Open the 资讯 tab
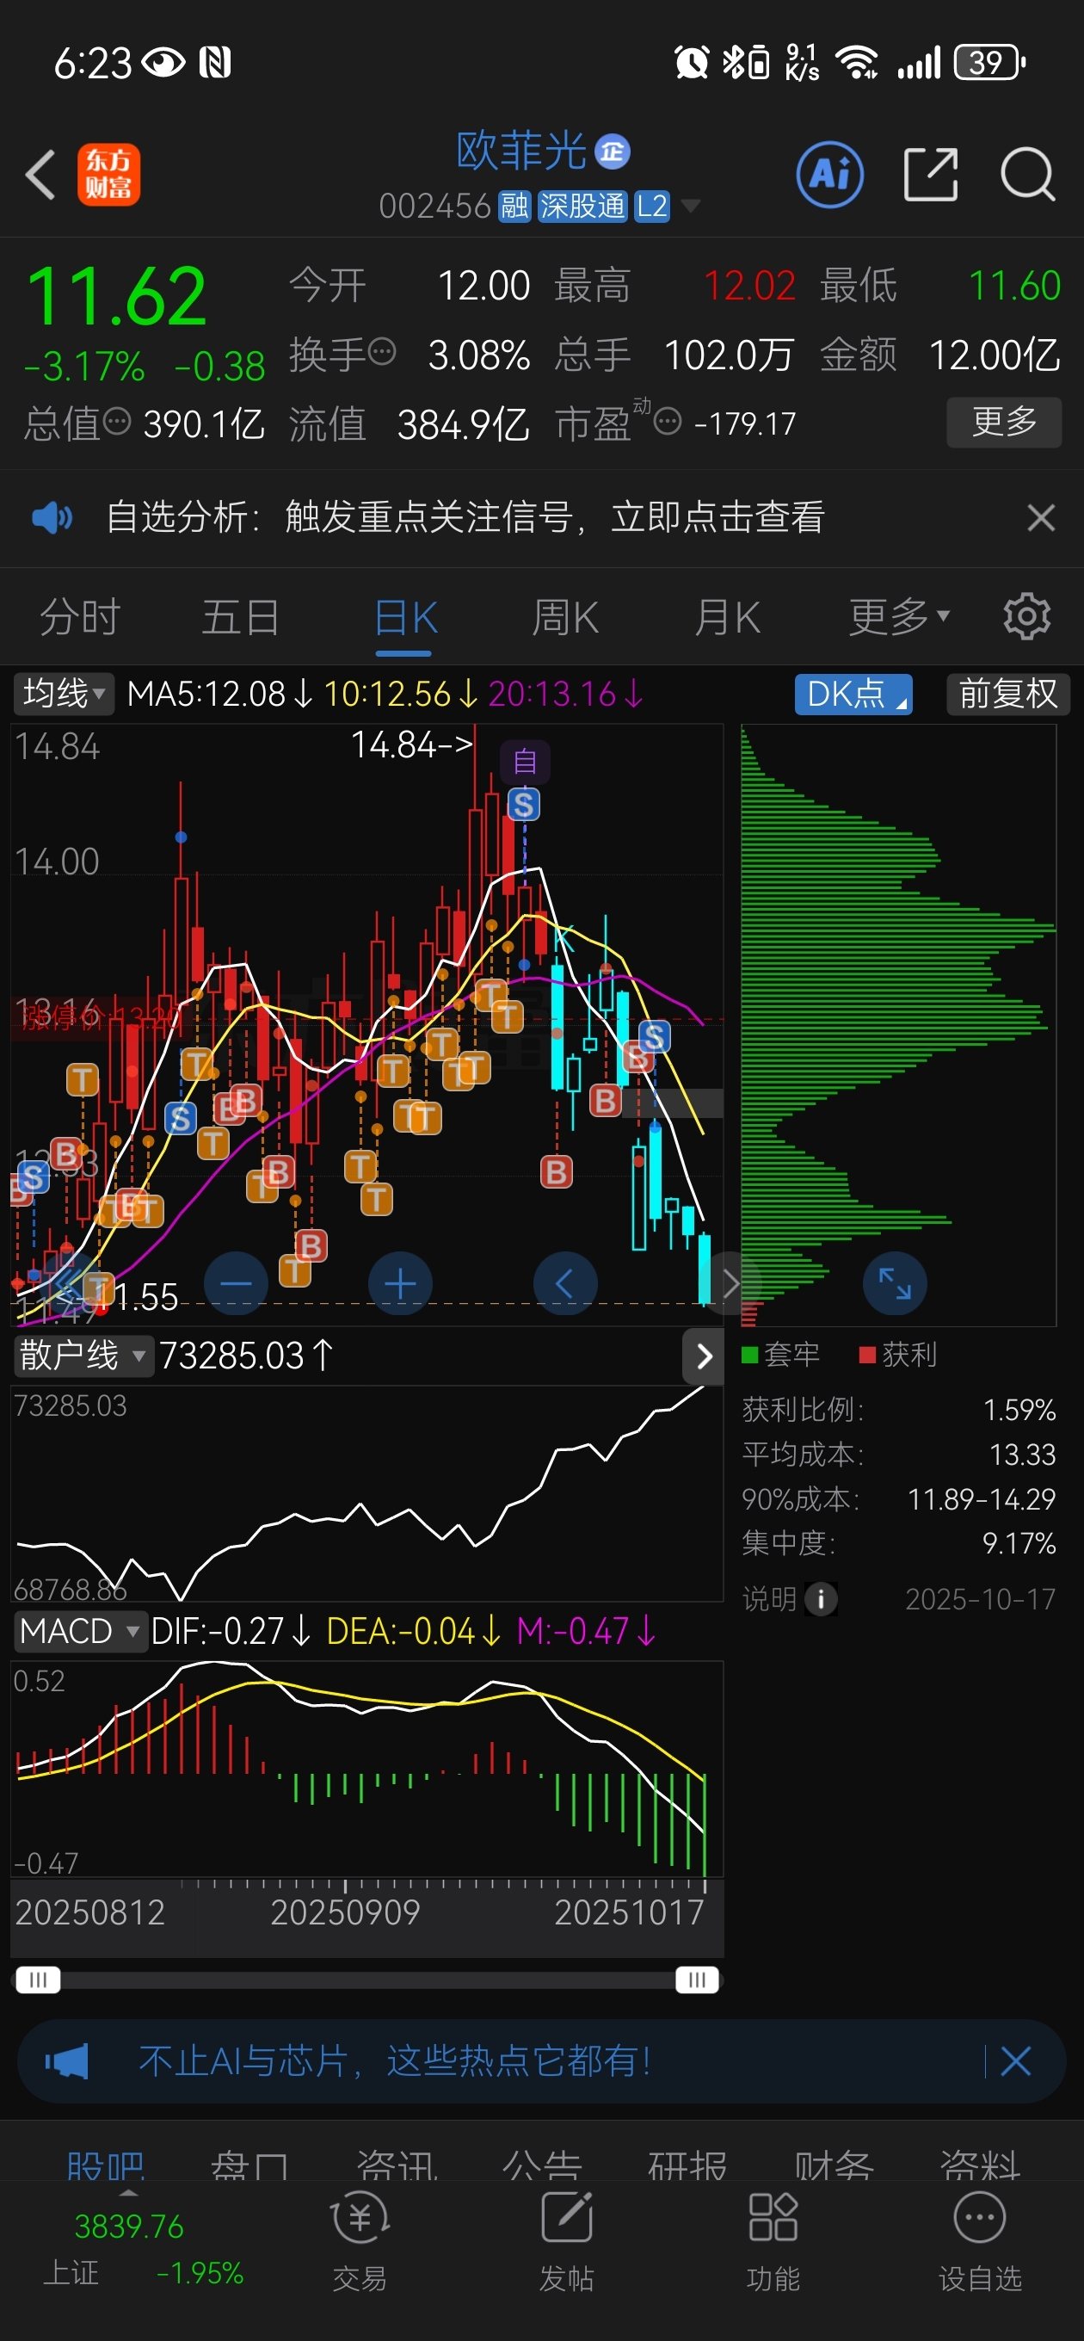Screen dimensions: 1084x2341 (397, 2165)
